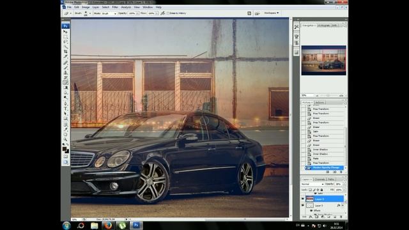Select the Zoom tool in toolbox
Screen dimensions: 409x230
pyautogui.click(x=65, y=139)
